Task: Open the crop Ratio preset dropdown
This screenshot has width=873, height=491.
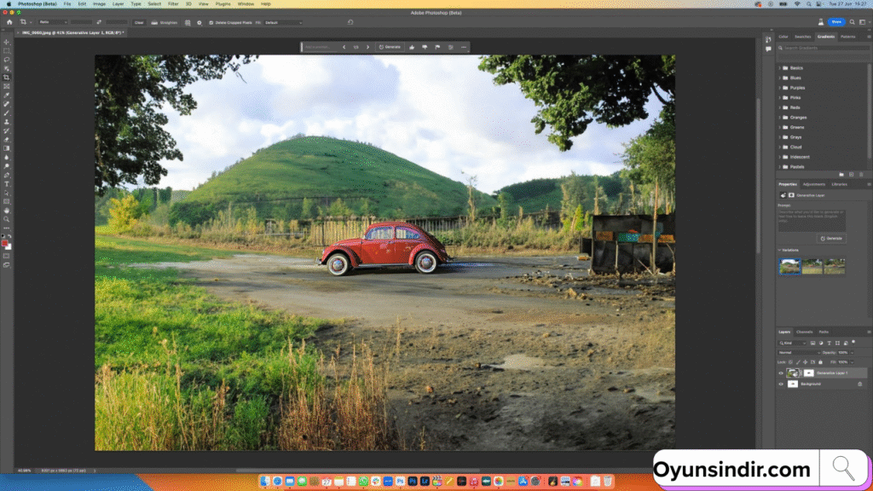Action: pyautogui.click(x=53, y=22)
